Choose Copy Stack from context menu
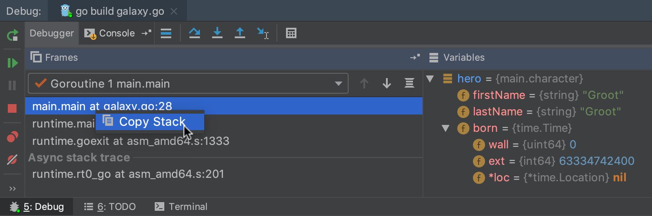Viewport: 652px width, 216px height. 150,122
